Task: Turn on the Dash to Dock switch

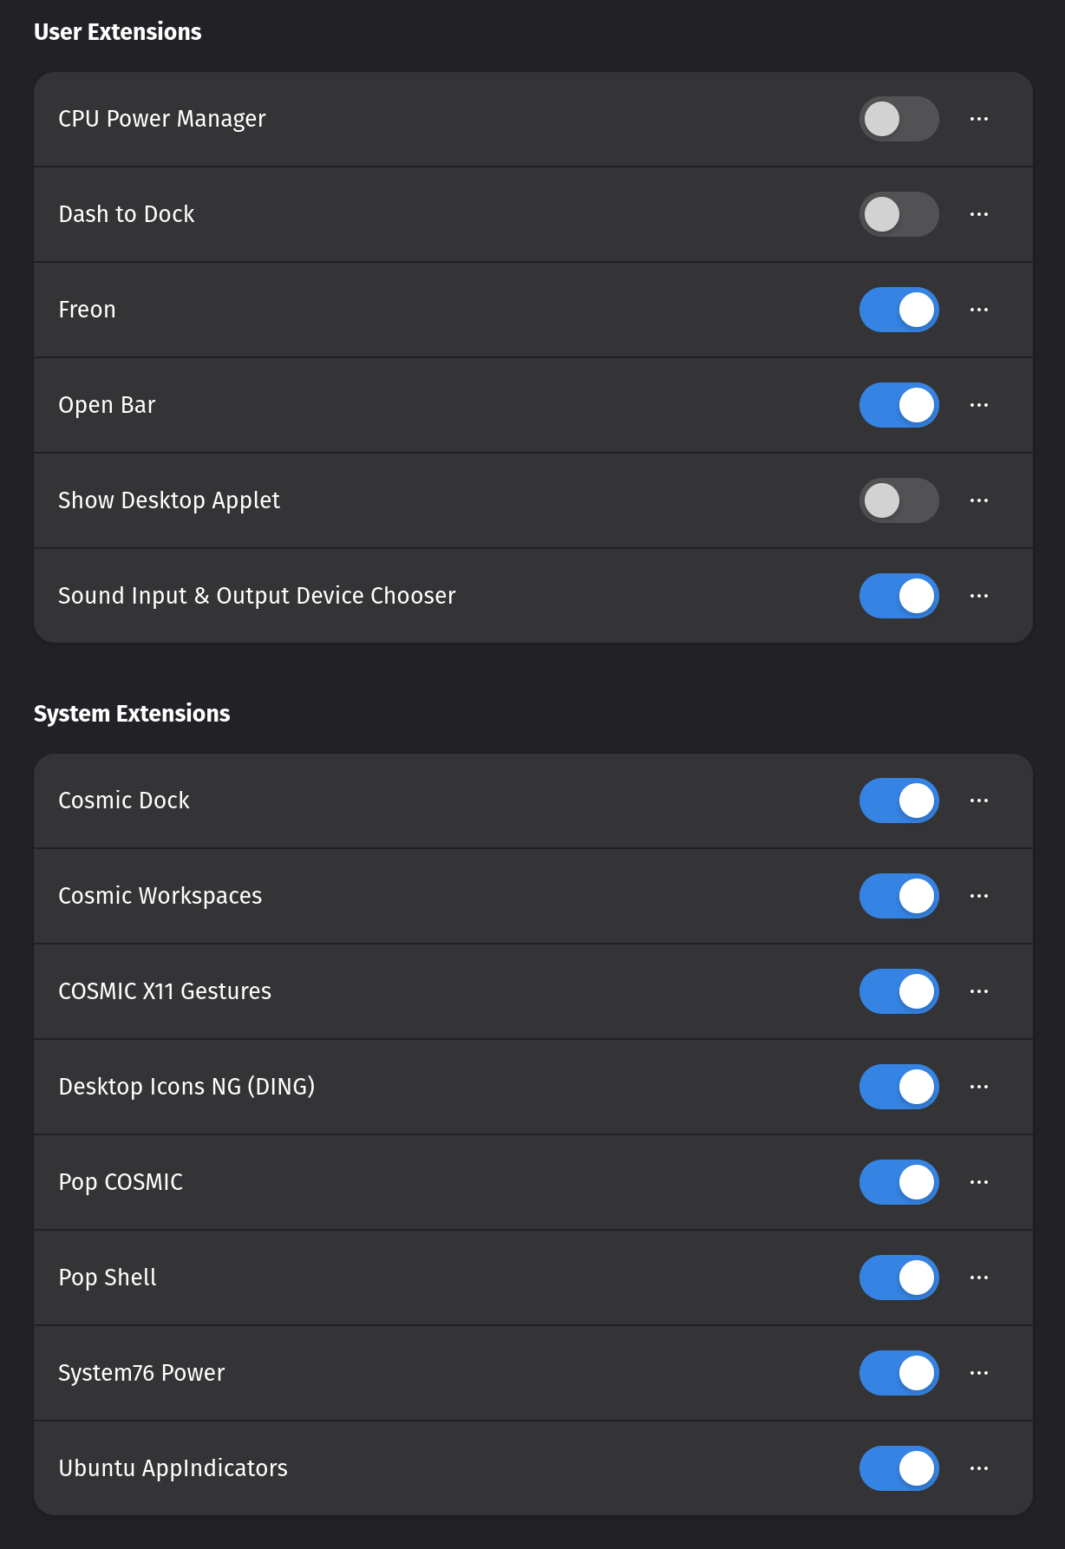Action: 898,214
